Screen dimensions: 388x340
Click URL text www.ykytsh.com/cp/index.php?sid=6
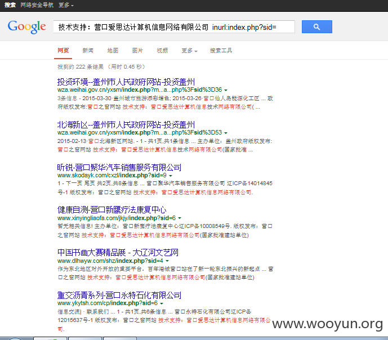[x=108, y=303]
